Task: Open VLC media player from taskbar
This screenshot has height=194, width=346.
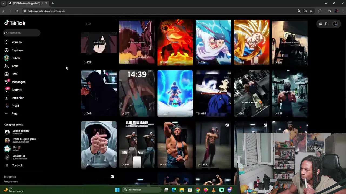Action: pyautogui.click(x=214, y=190)
